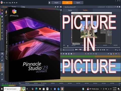Step one frame forward in preview
The image size is (121, 91).
tap(100, 50)
